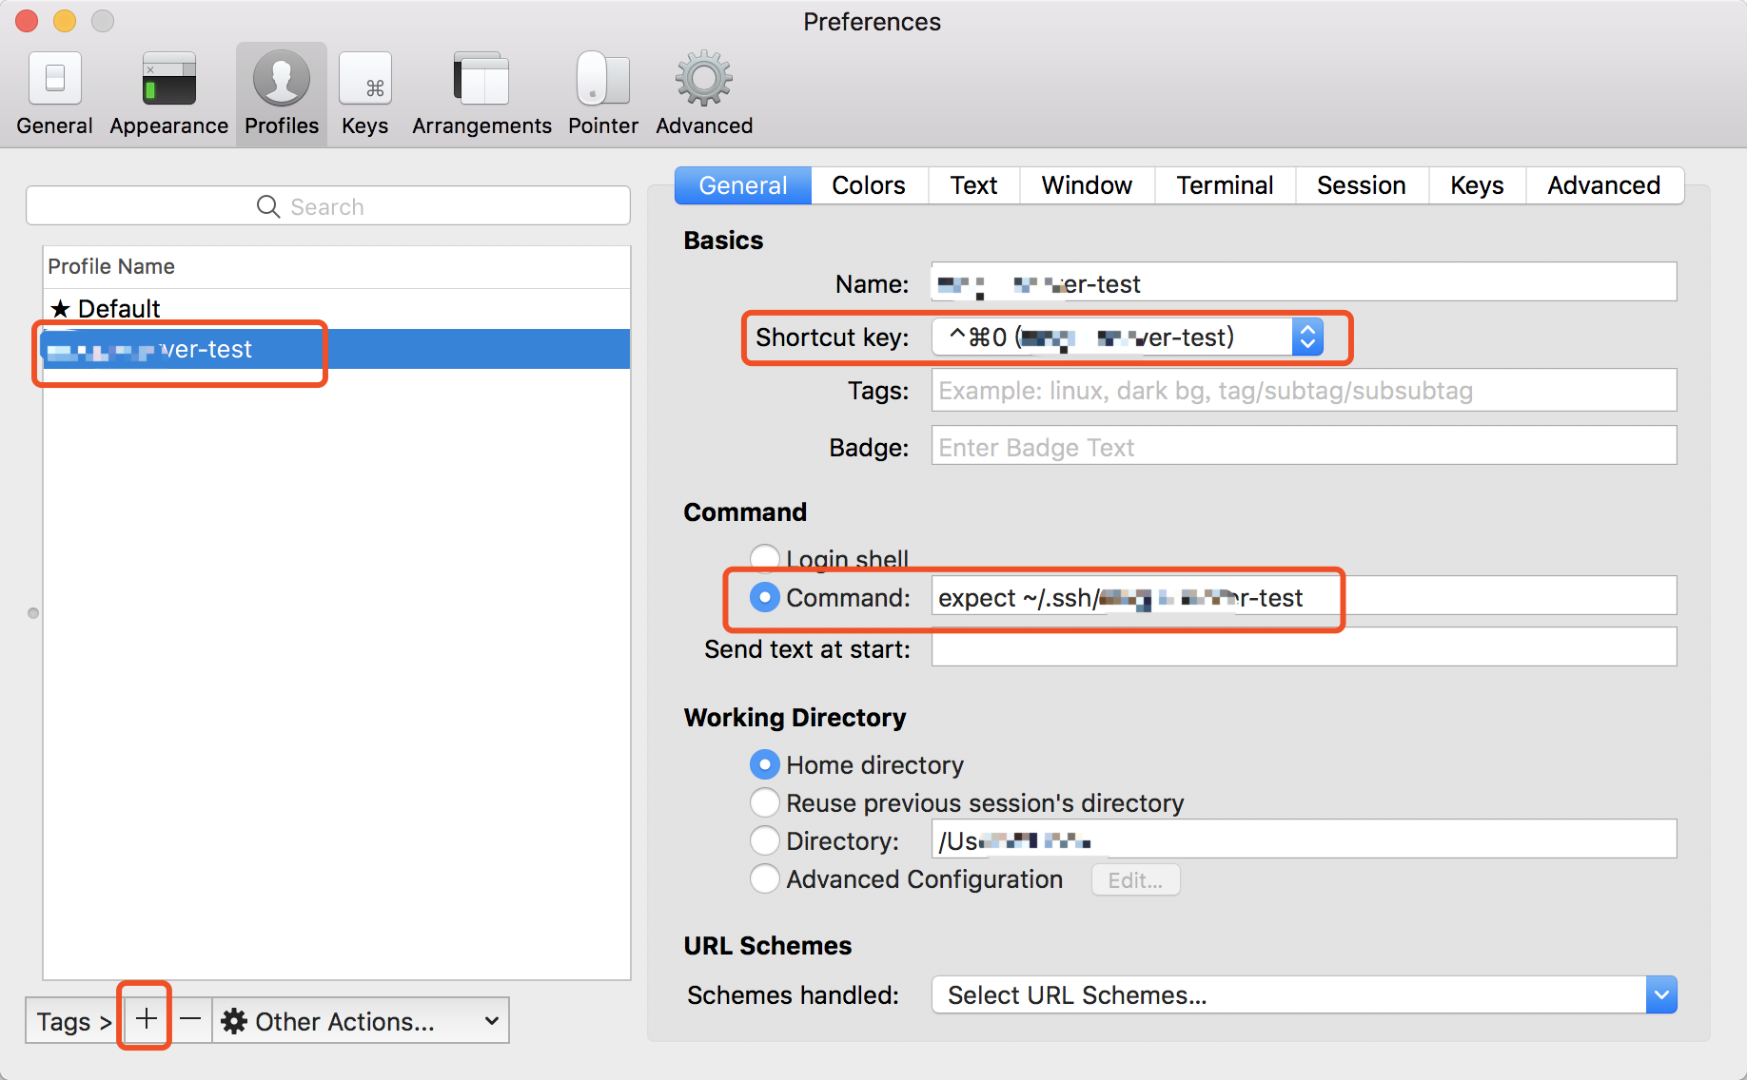
Task: Click the Advanced gear icon
Action: [702, 90]
